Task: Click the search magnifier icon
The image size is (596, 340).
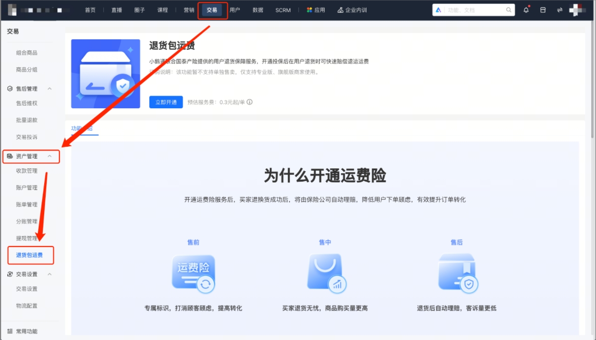Action: click(508, 9)
